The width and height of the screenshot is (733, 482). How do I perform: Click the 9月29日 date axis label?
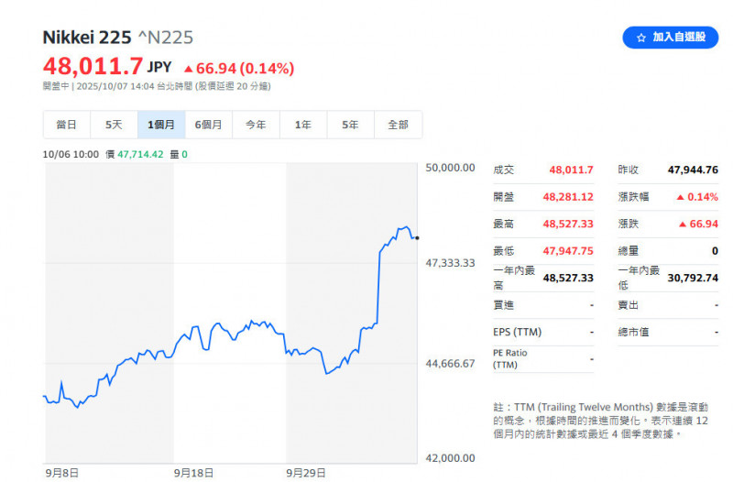pyautogui.click(x=306, y=473)
